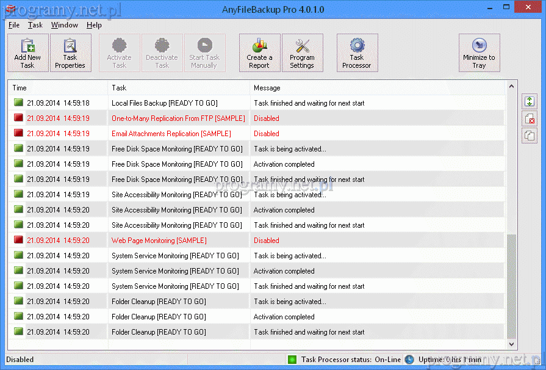
Task: Click the Message column header
Action: tap(378, 88)
